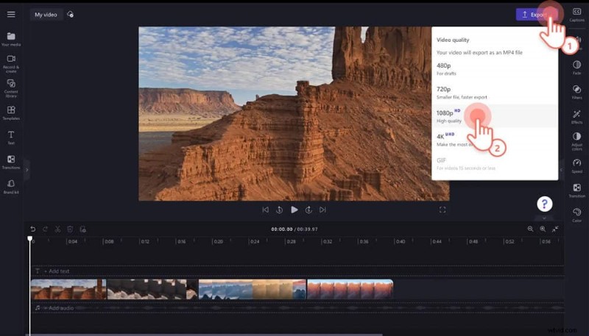
Task: Open Record & create panel
Action: click(11, 64)
